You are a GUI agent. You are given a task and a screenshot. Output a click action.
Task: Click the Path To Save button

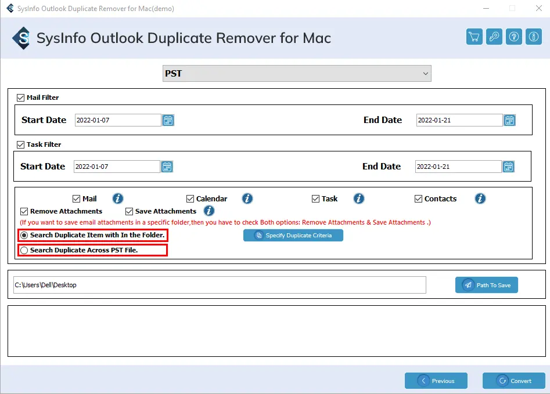(x=487, y=285)
